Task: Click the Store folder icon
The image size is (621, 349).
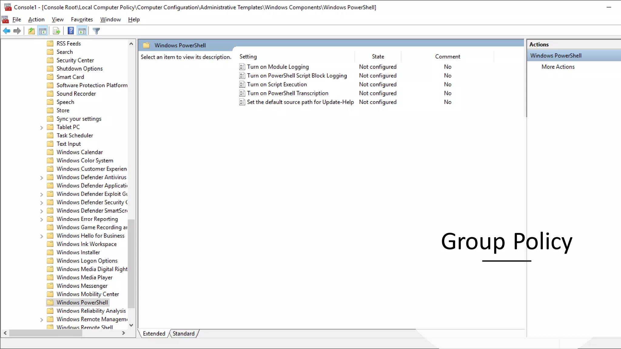Action: pos(50,110)
